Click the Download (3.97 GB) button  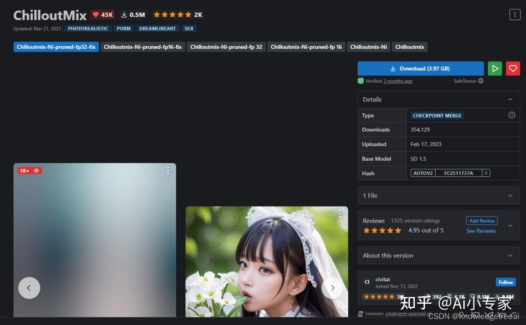(420, 68)
